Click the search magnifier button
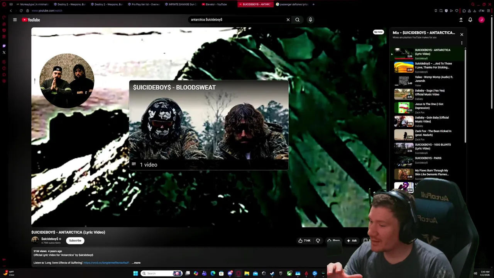 click(297, 20)
